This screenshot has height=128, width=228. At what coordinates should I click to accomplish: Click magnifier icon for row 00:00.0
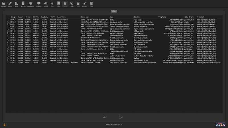point(8,20)
